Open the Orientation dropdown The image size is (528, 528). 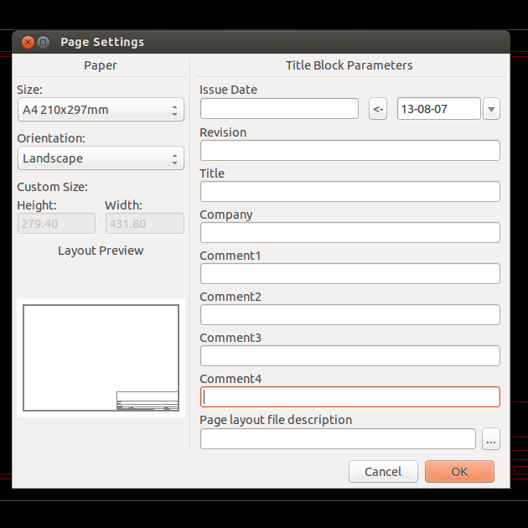(101, 158)
